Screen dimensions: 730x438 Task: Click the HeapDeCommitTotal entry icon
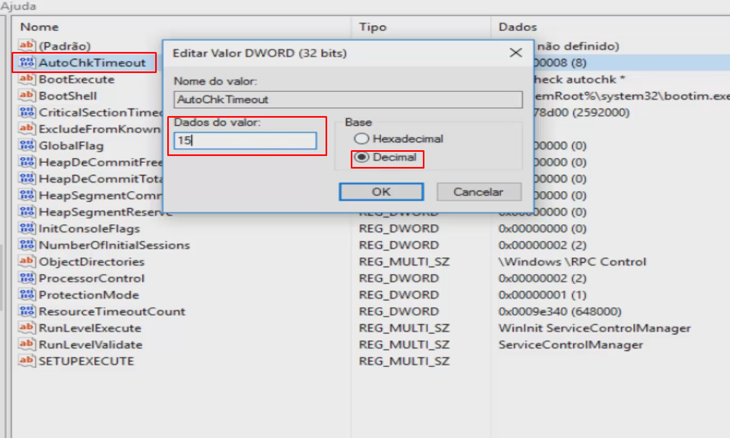[26, 179]
